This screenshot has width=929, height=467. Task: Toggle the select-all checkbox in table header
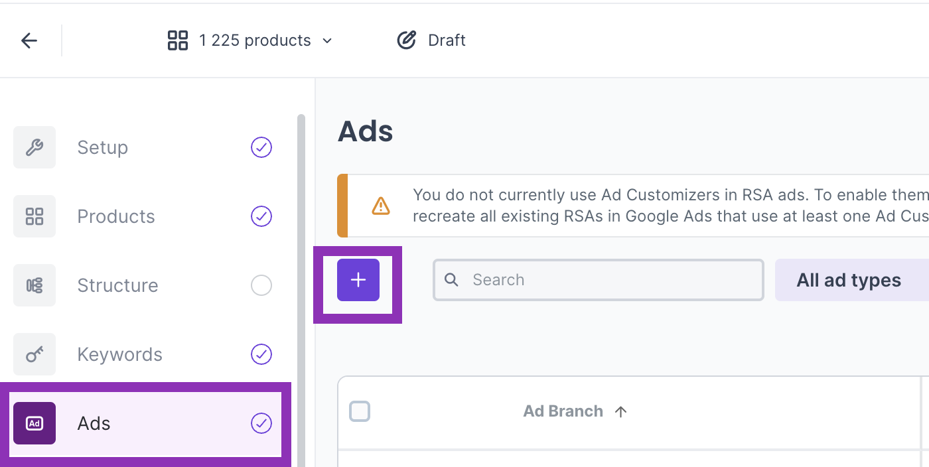point(360,411)
